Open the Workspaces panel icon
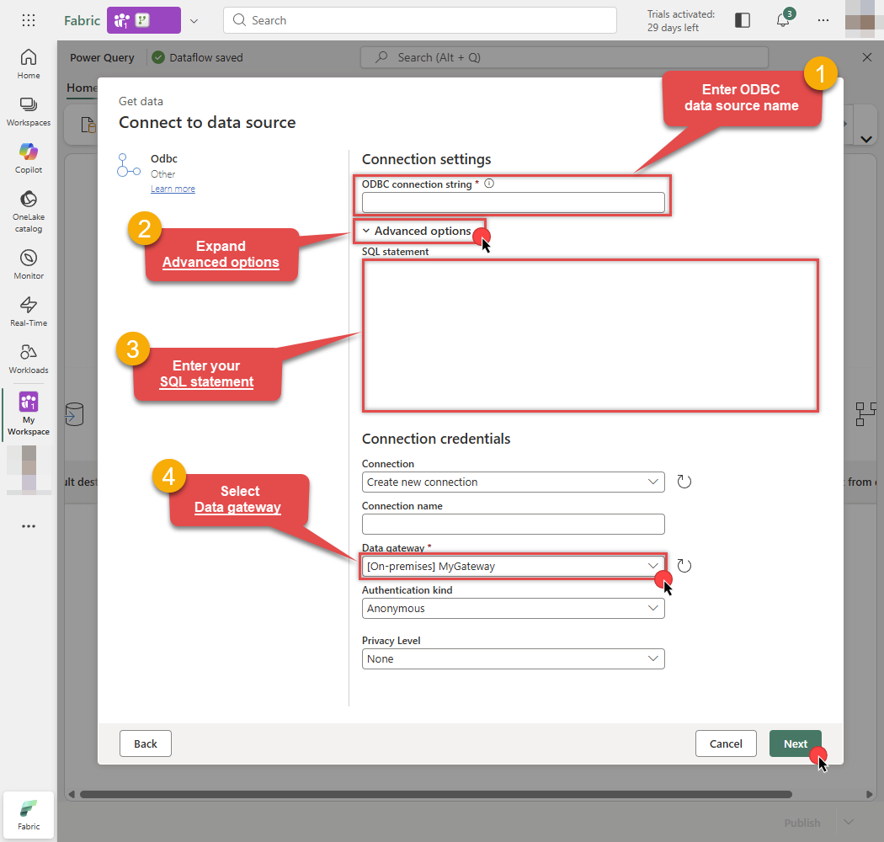Viewport: 884px width, 842px height. click(x=28, y=105)
